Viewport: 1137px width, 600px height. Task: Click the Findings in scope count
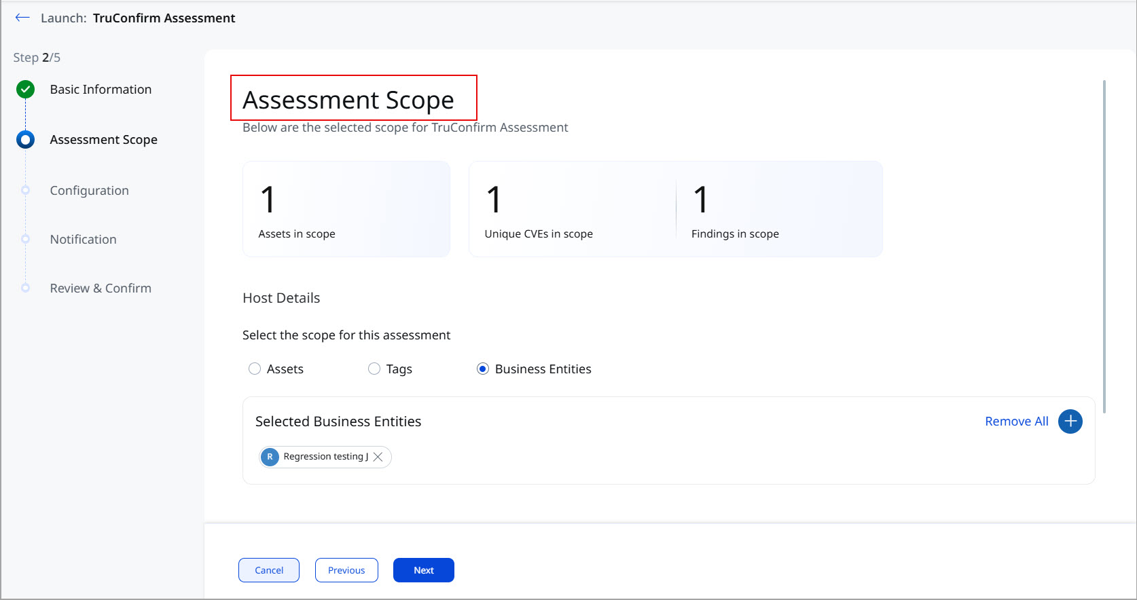point(701,200)
